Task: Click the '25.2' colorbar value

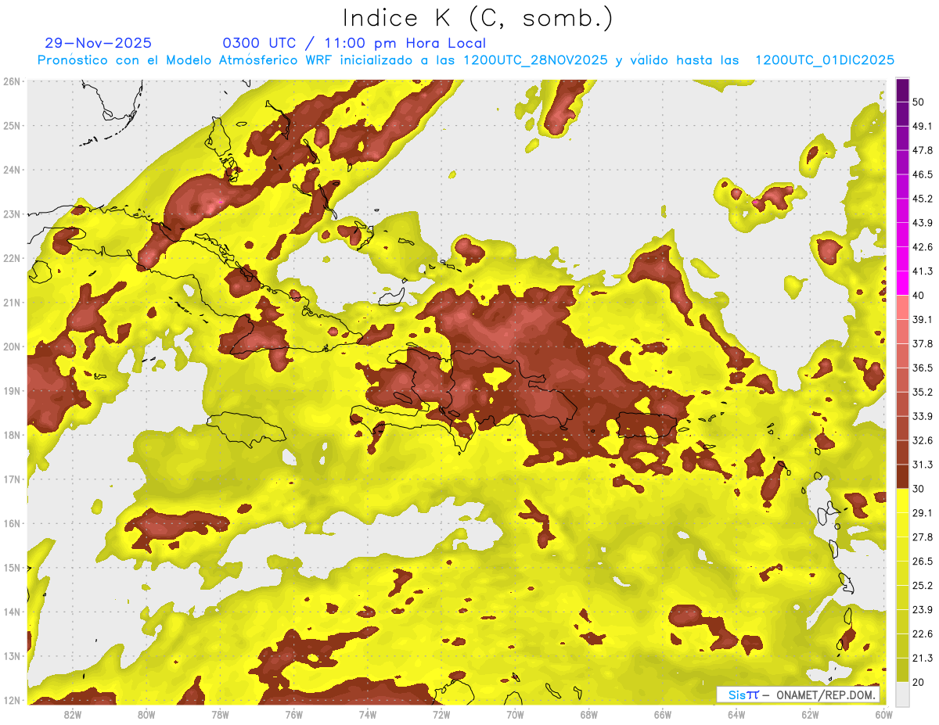Action: [922, 586]
